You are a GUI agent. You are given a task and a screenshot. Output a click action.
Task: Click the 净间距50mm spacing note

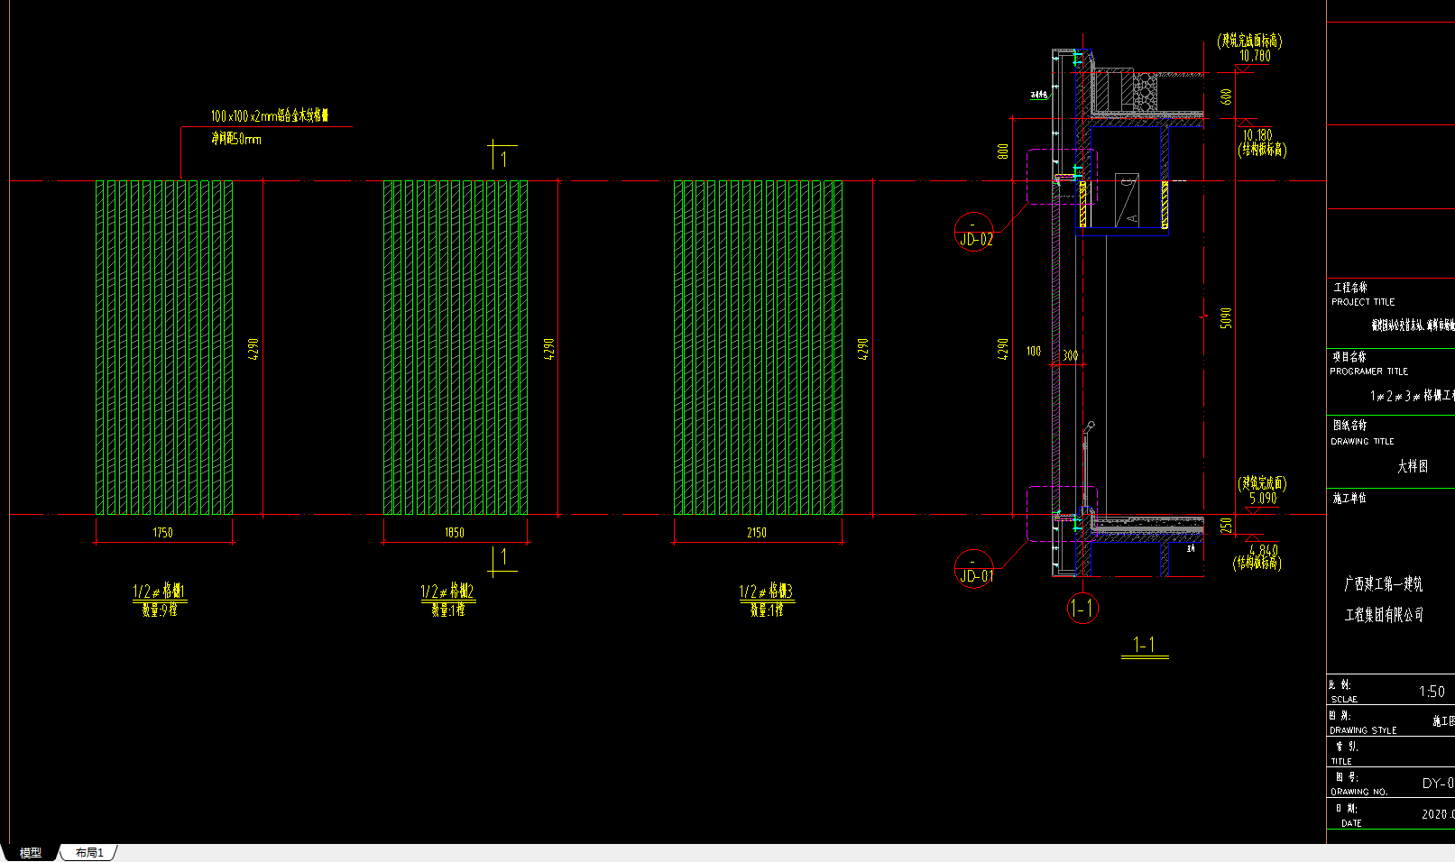[236, 139]
